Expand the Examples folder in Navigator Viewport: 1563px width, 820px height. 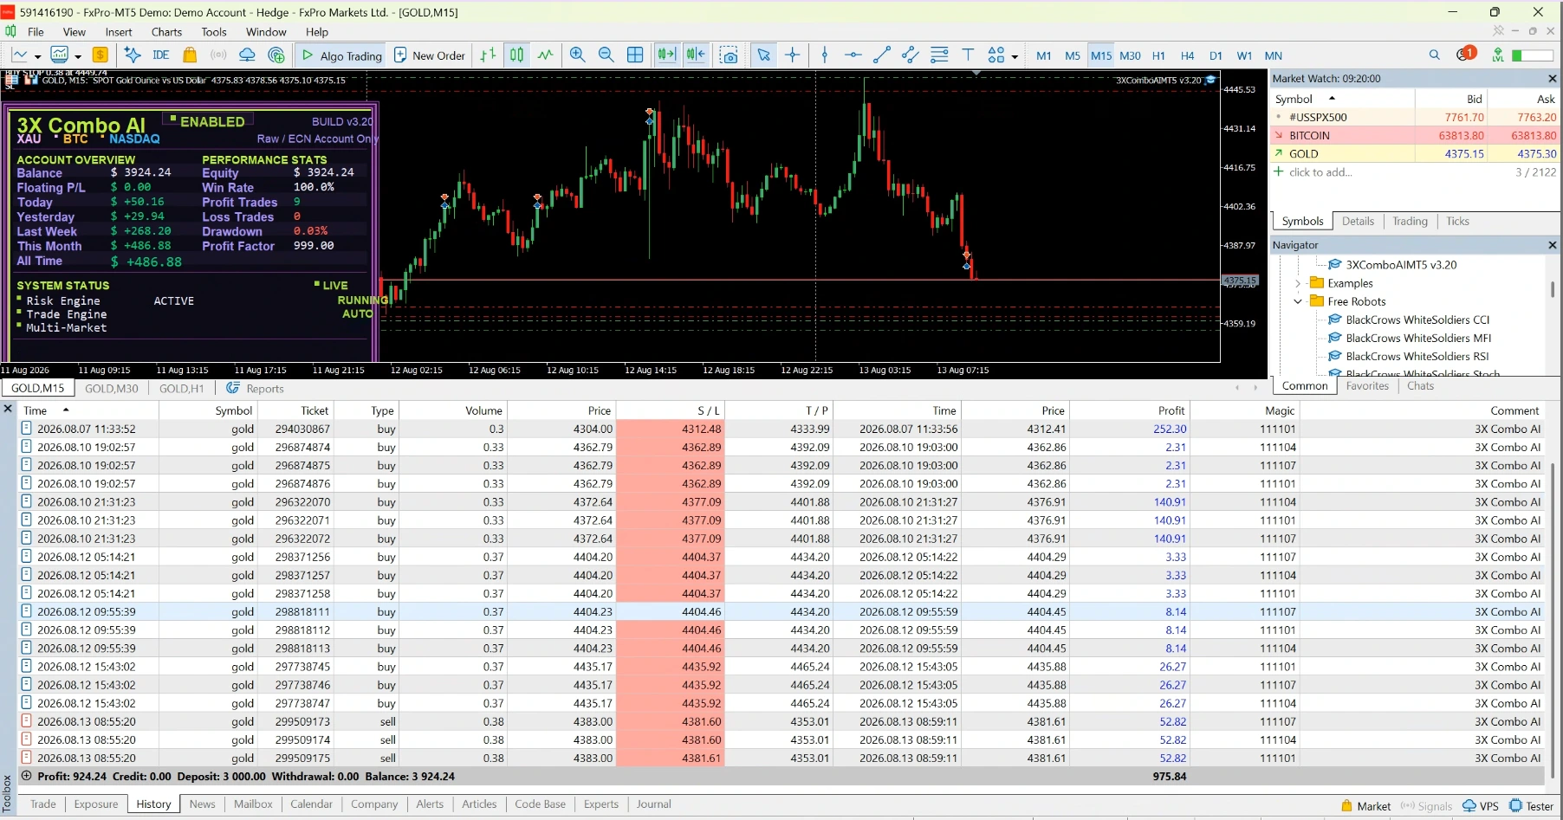(x=1298, y=283)
